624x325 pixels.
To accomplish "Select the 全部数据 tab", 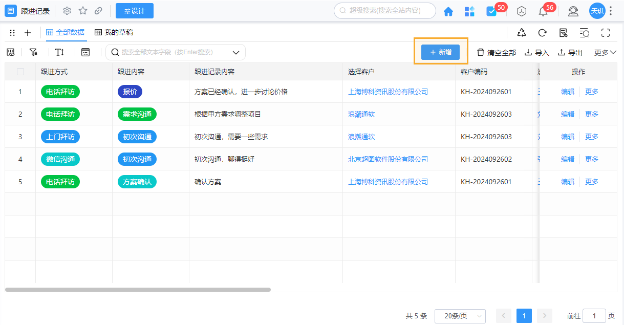I will 66,32.
